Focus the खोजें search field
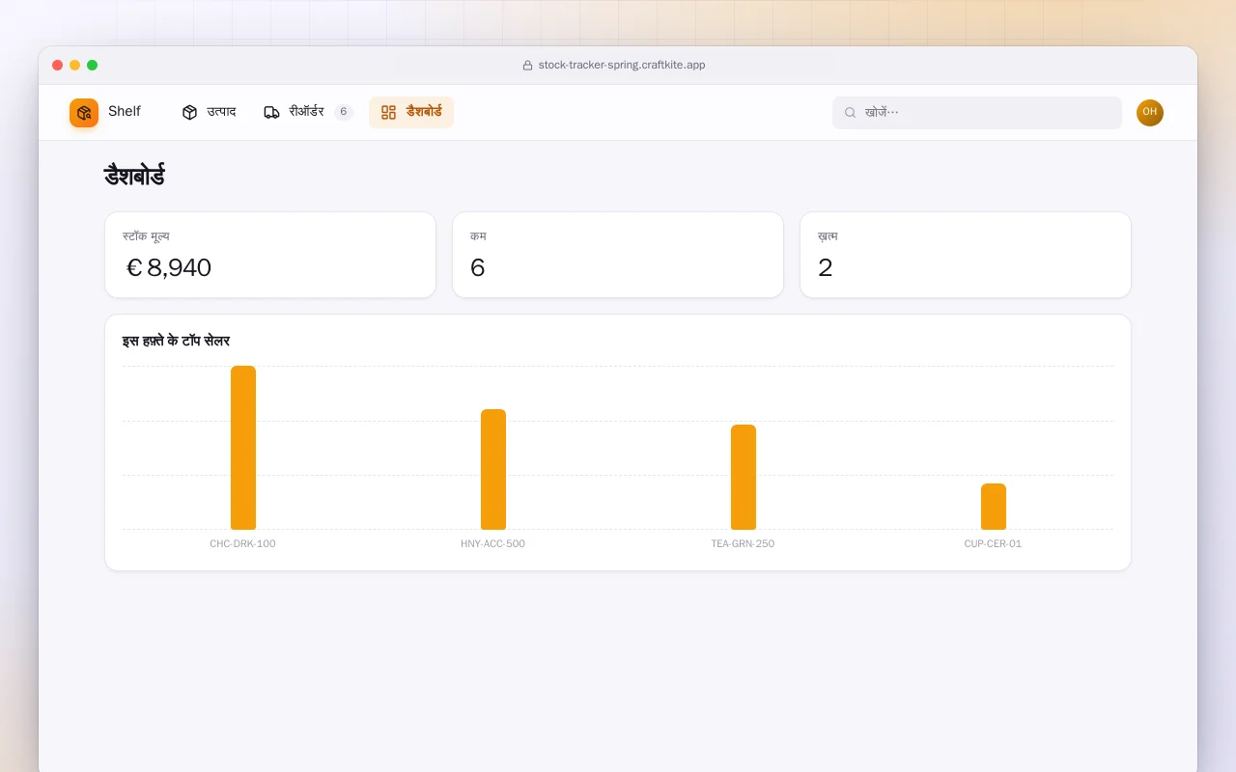 [x=977, y=113]
